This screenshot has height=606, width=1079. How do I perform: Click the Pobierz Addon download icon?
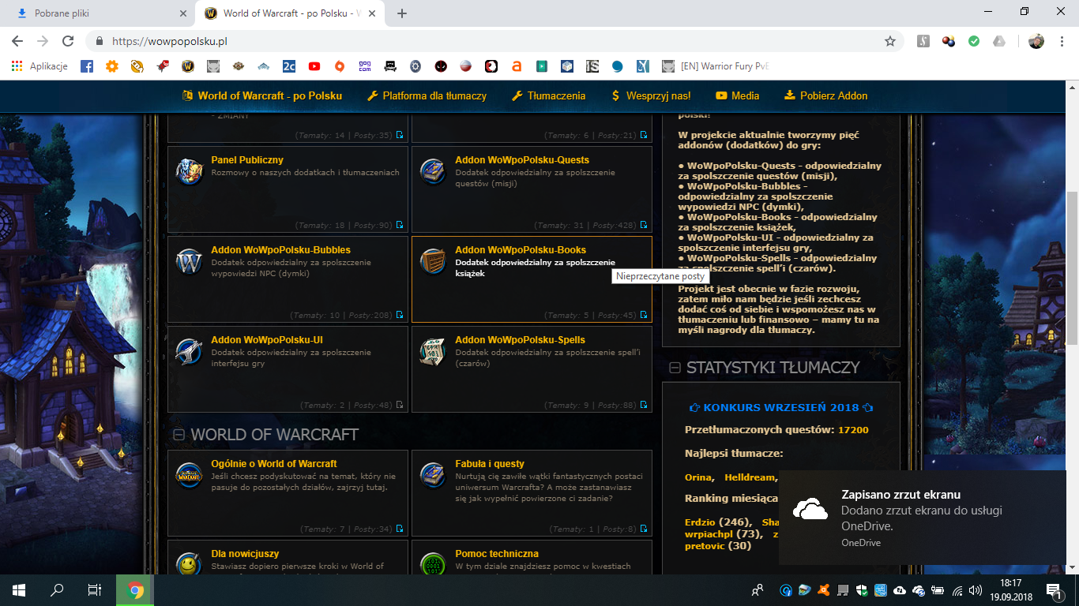click(789, 95)
